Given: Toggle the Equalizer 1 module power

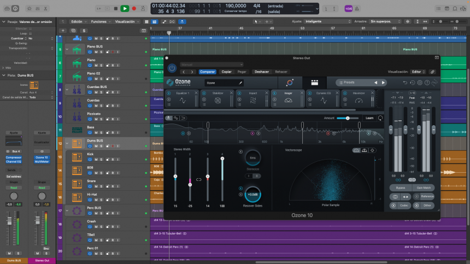Looking at the screenshot, I should [x=169, y=93].
